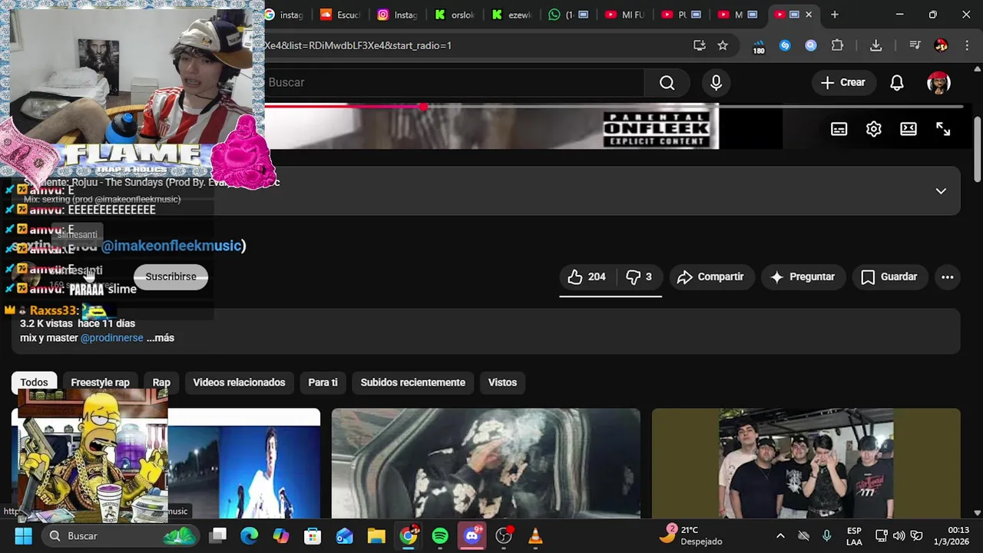Open @imakeonfleekmusic link in title
The image size is (983, 553).
coord(171,246)
